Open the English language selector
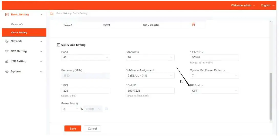The image size is (280, 140). click(267, 5)
